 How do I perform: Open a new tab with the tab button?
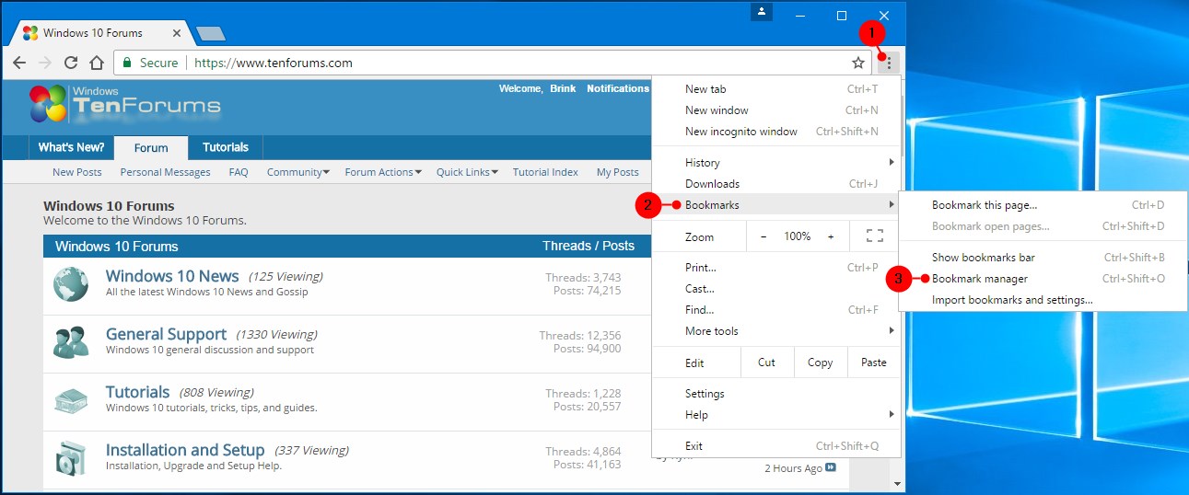(211, 34)
